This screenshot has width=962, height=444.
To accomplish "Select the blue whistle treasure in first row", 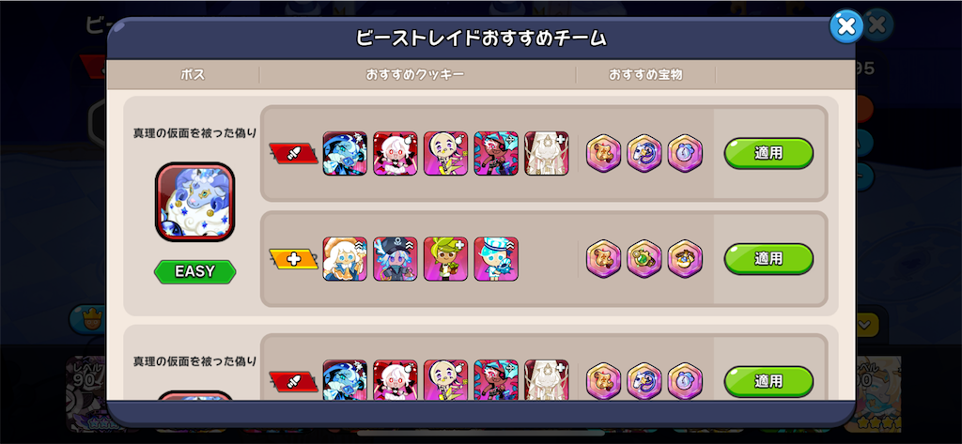I will [644, 153].
